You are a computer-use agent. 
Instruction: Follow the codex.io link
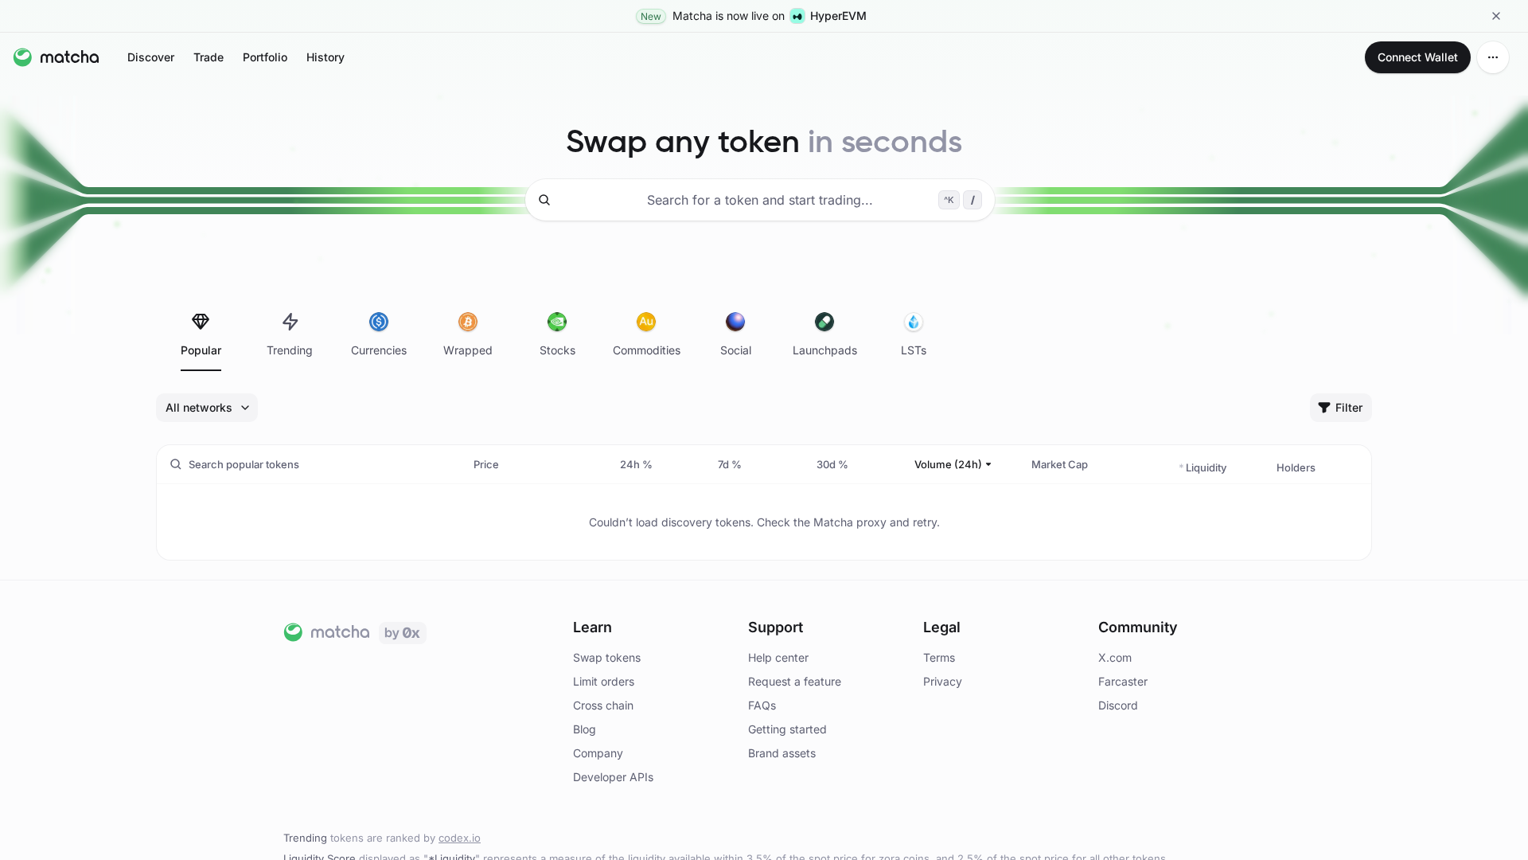coord(459,838)
